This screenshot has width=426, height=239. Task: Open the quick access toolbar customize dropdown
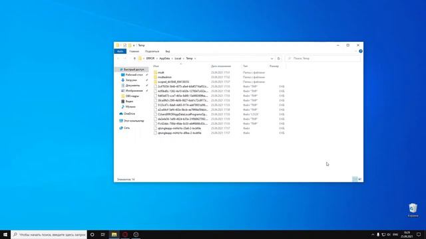[134, 45]
